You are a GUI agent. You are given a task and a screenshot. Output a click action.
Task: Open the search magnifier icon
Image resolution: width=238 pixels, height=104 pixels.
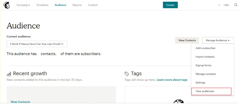(x=236, y=5)
